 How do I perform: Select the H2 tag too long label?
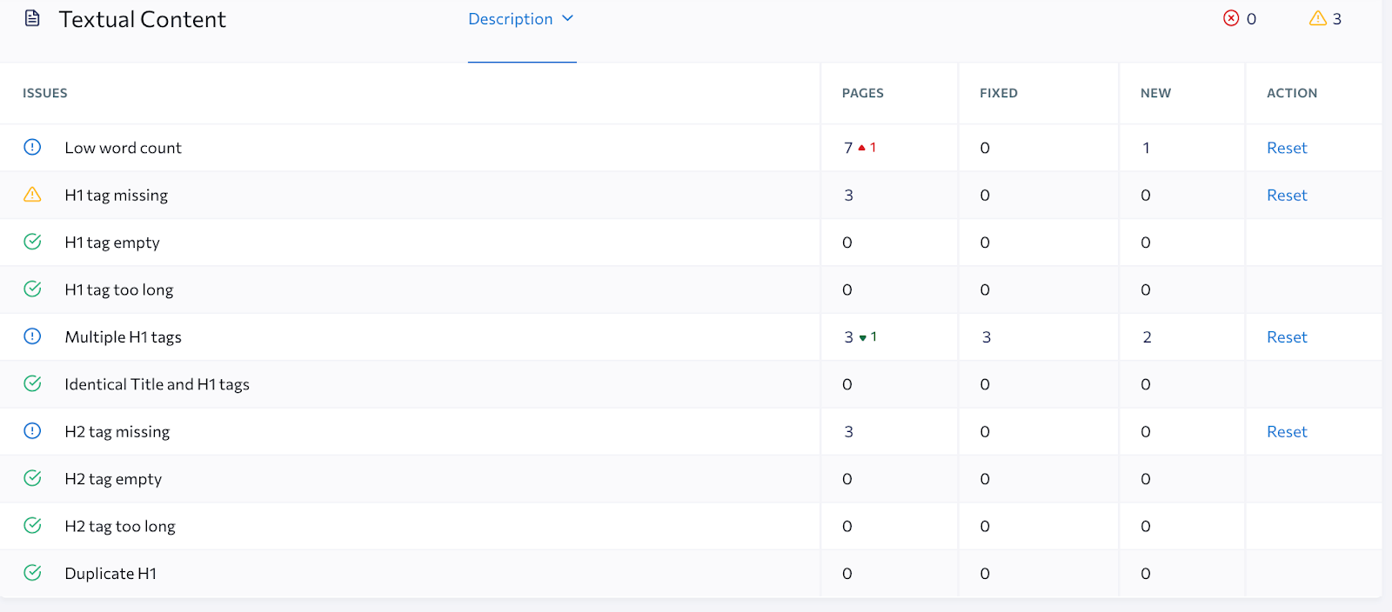click(120, 526)
